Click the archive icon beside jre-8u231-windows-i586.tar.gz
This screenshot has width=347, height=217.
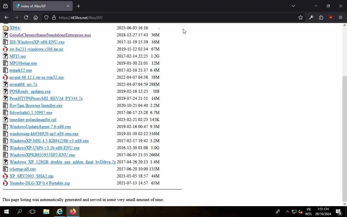[5, 49]
